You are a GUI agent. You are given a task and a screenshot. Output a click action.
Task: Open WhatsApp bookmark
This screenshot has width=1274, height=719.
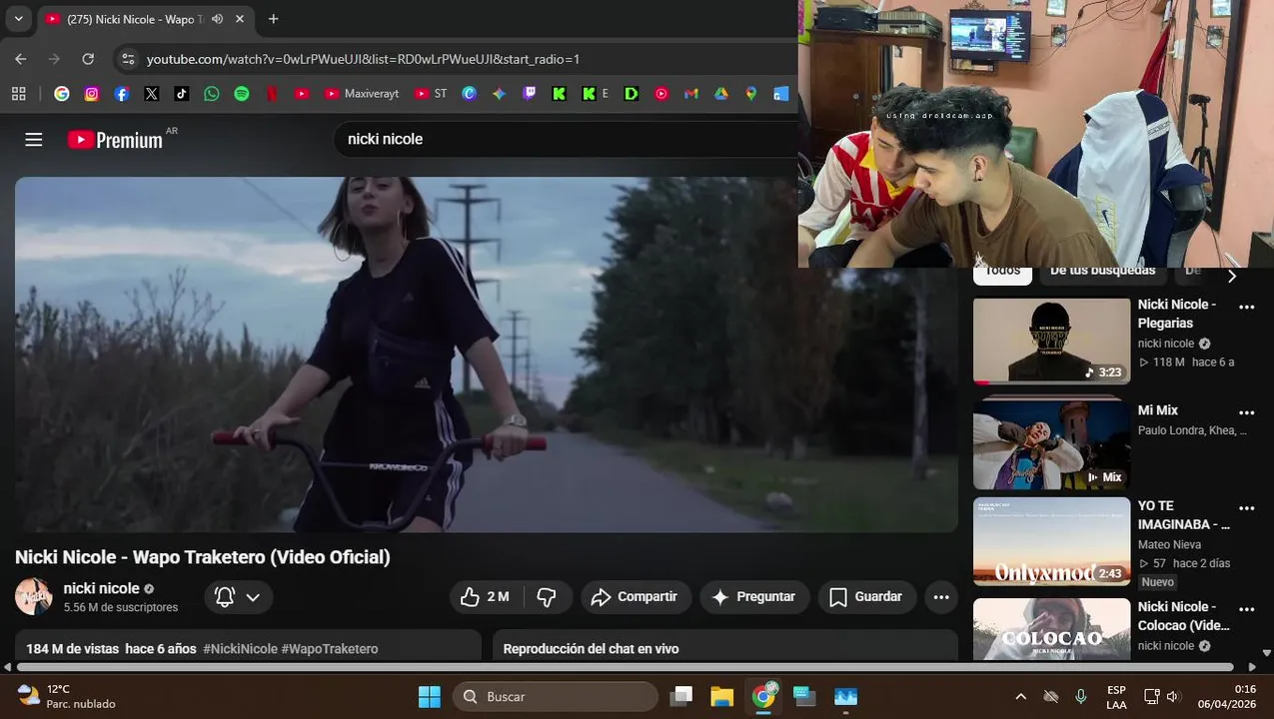pyautogui.click(x=211, y=94)
